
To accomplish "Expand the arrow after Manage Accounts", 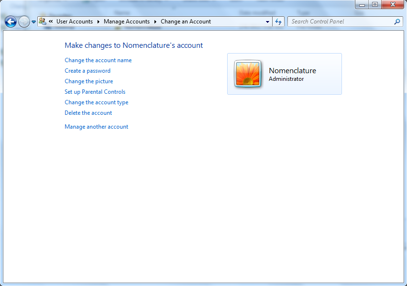I will [x=155, y=22].
